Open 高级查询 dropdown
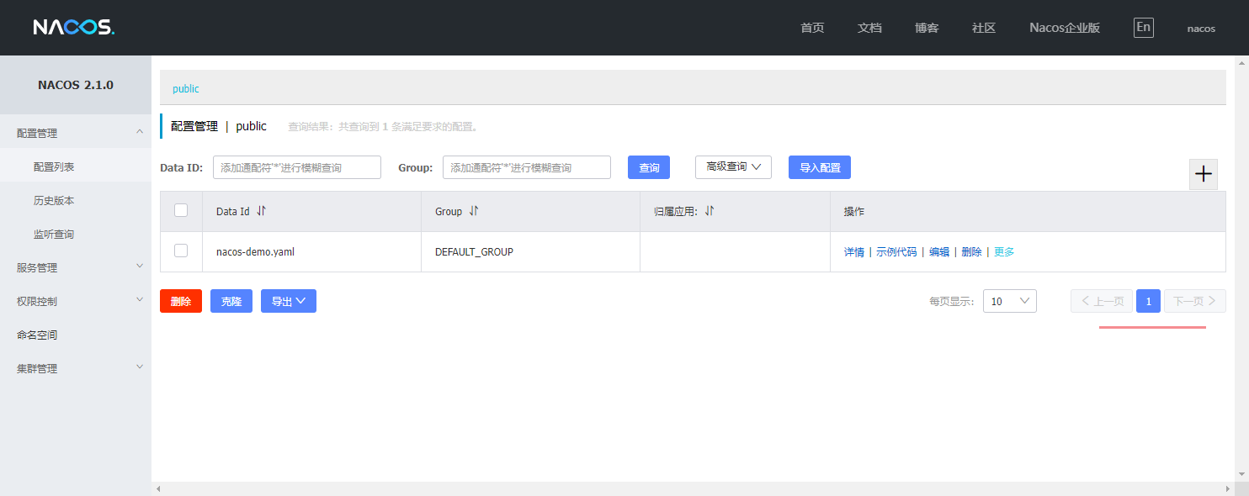The image size is (1249, 496). pyautogui.click(x=733, y=167)
